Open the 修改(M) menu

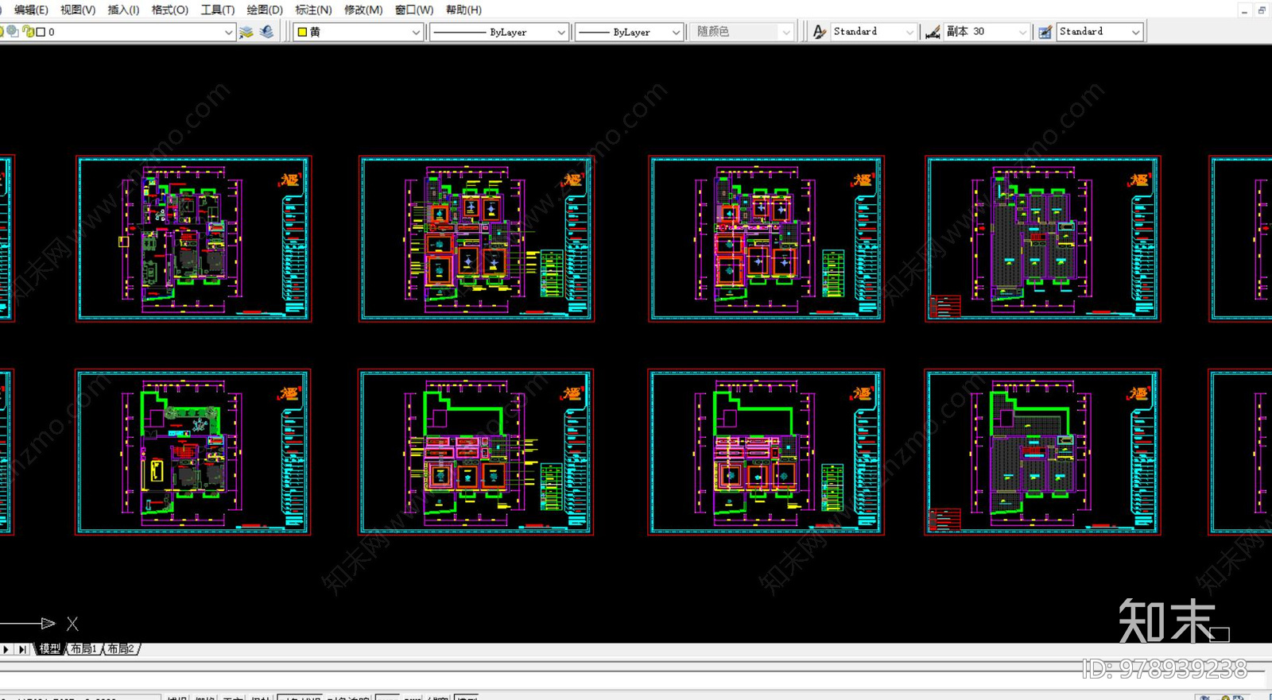coord(363,10)
